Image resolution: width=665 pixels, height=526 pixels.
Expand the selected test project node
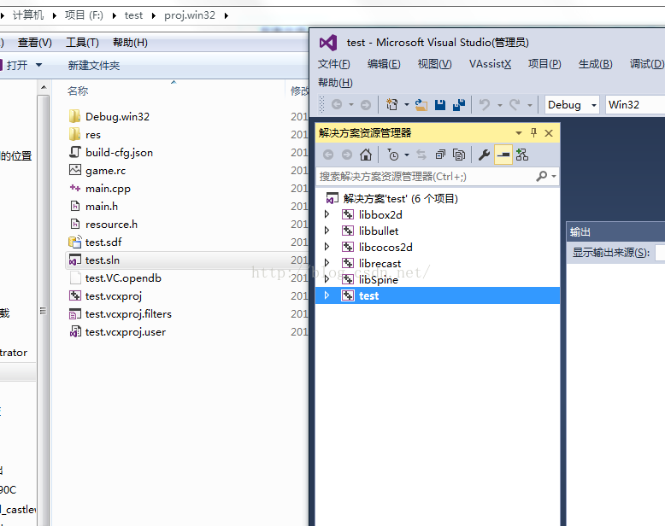tap(327, 295)
